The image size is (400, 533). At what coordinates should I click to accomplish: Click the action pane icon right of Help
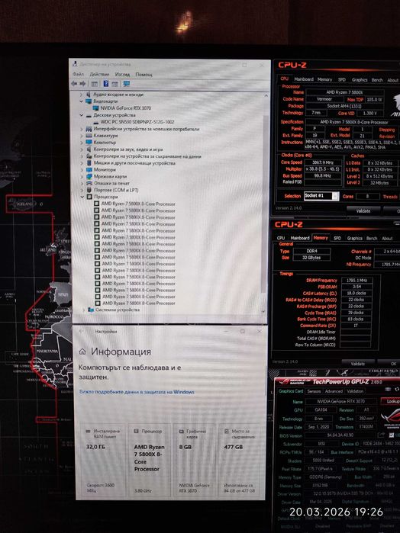[x=115, y=84]
